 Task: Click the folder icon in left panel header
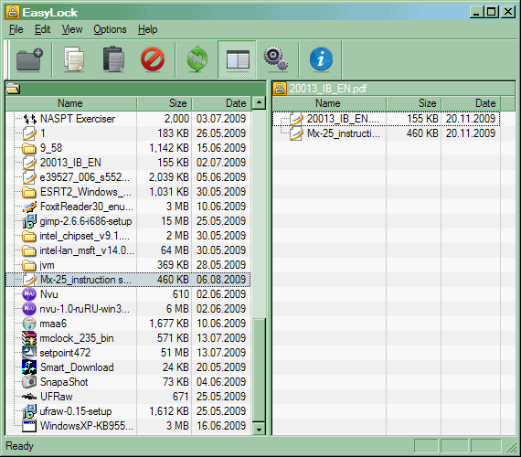(x=14, y=89)
